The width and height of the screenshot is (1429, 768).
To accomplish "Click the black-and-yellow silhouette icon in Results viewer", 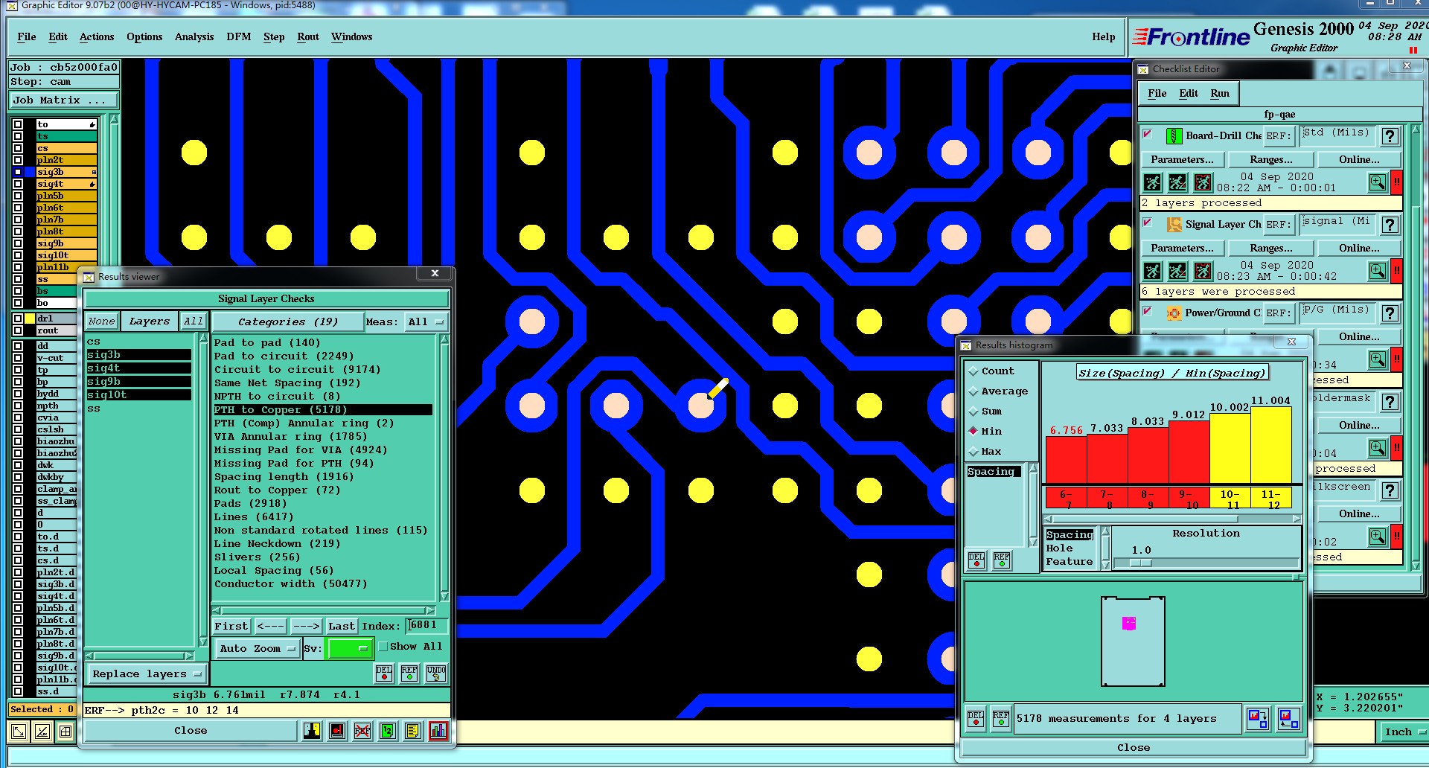I will click(312, 731).
